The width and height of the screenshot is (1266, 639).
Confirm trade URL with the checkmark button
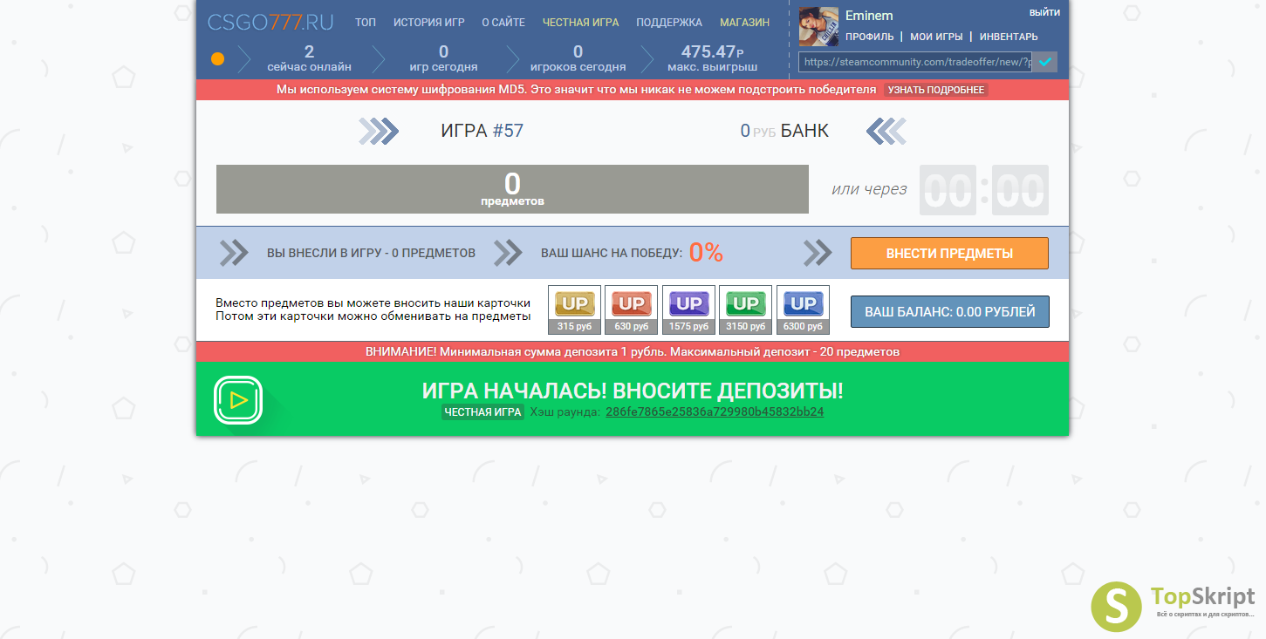pyautogui.click(x=1044, y=62)
